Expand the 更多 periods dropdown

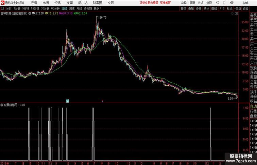[97, 8]
